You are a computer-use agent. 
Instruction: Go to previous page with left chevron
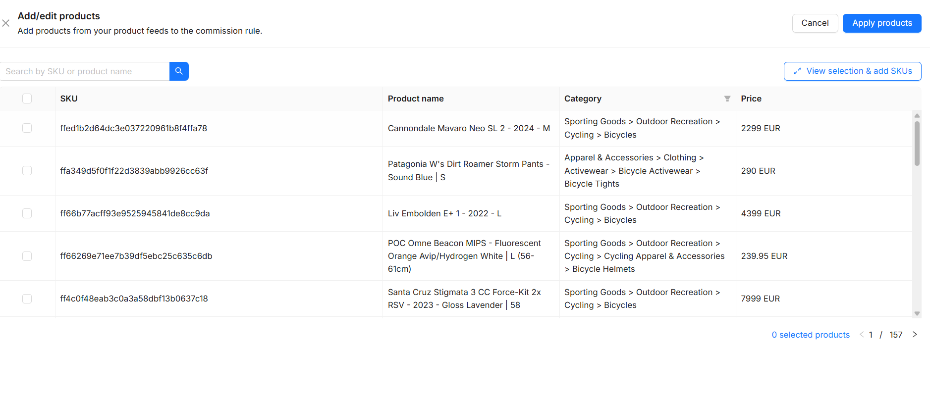coord(862,335)
